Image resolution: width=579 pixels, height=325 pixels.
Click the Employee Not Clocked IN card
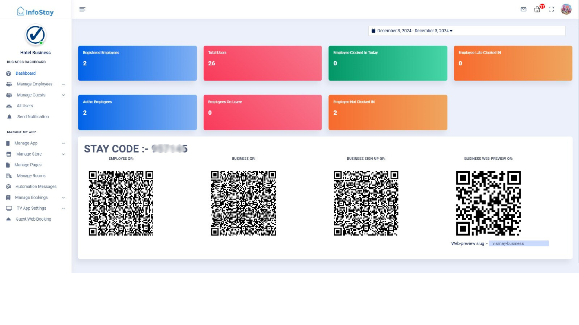click(x=388, y=113)
